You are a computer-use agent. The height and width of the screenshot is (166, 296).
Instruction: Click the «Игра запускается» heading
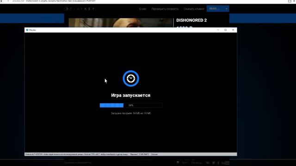[131, 95]
